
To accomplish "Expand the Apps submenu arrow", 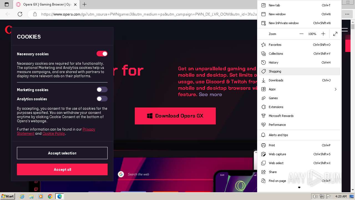I will pyautogui.click(x=336, y=89).
